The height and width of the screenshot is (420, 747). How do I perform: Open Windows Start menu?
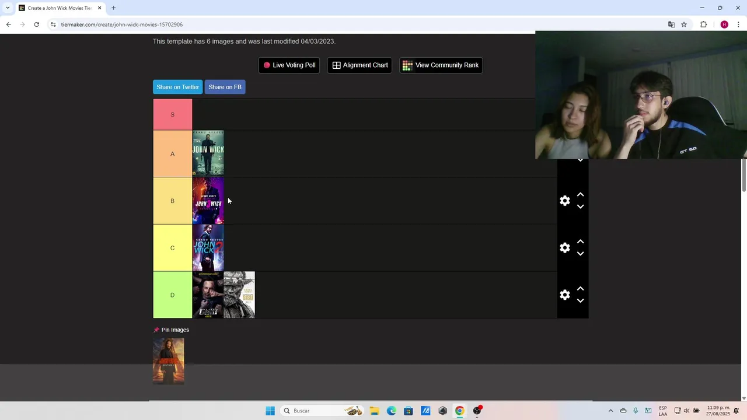point(270,411)
